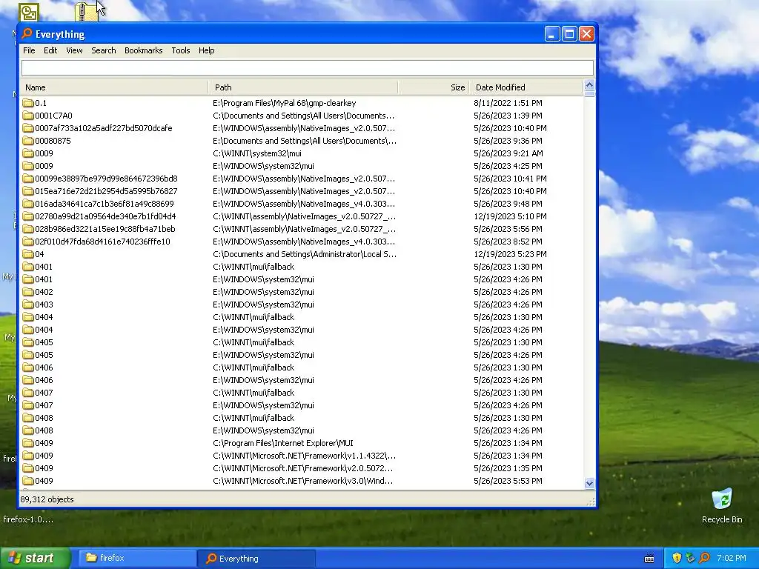Switch to the firefox taskbar button

click(x=138, y=558)
